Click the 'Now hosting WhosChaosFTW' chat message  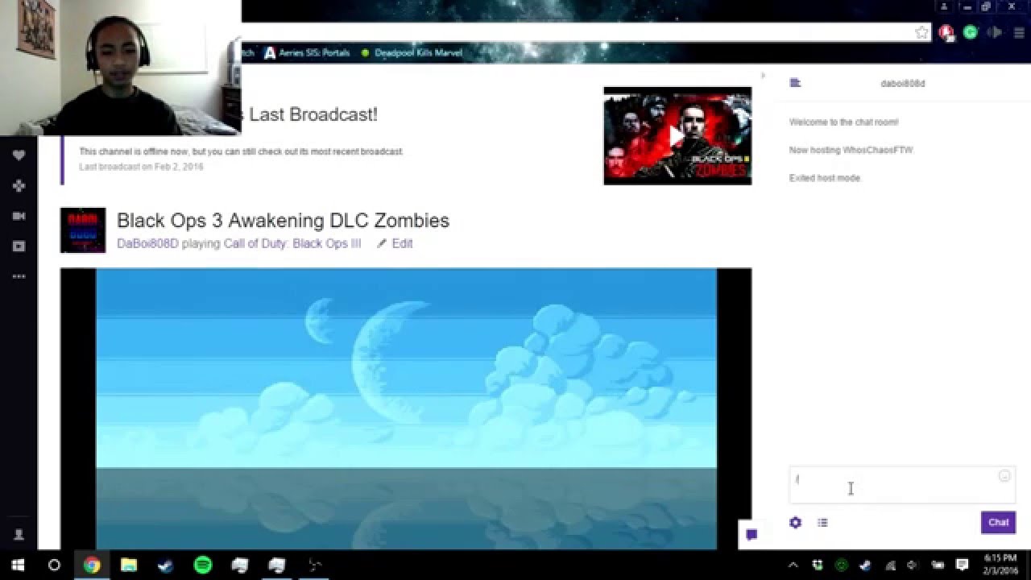click(851, 150)
